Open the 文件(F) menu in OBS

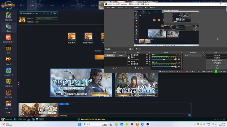click(107, 7)
